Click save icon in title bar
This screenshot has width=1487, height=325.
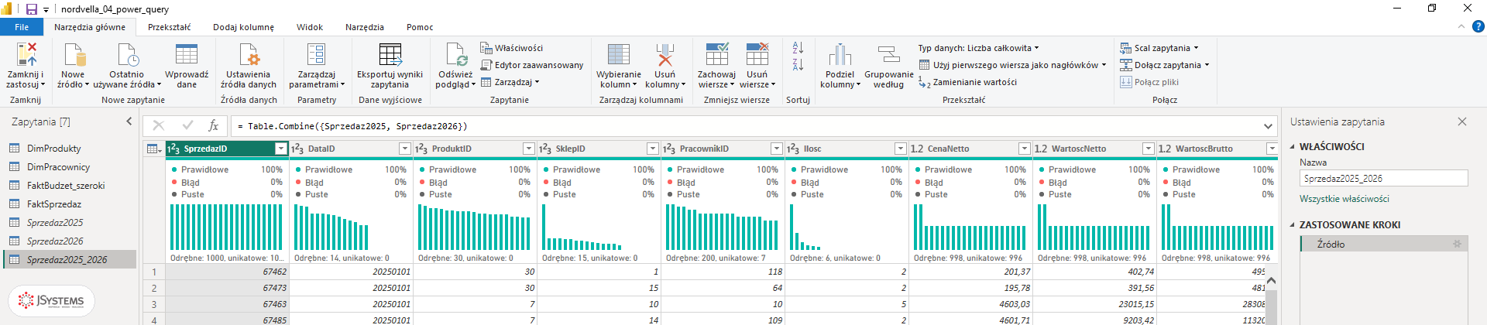(32, 9)
